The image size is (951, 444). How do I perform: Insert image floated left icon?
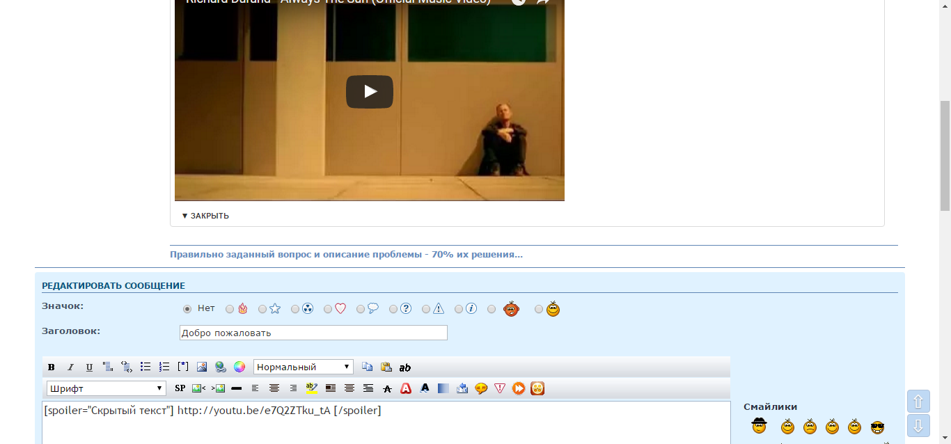point(199,388)
